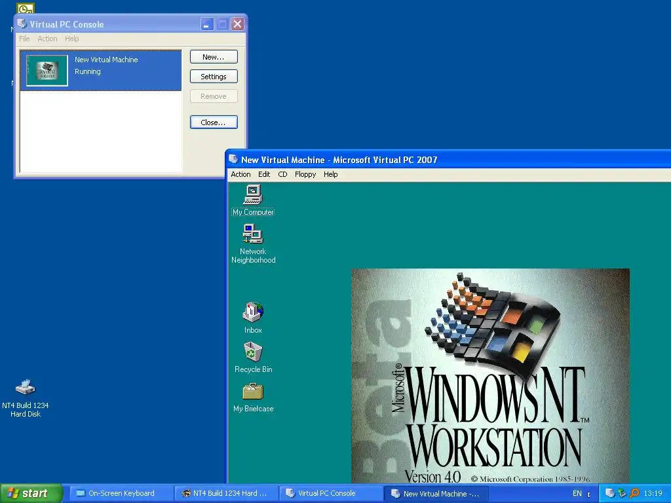The image size is (671, 503).
Task: Click the New... button
Action: [214, 57]
